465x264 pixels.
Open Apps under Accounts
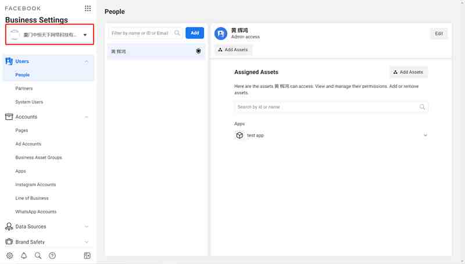(20, 171)
